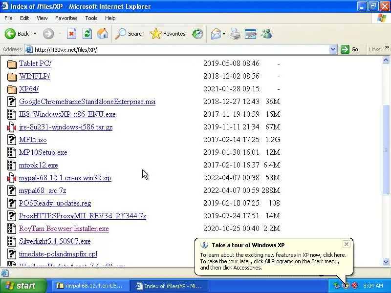Open the Messenger people icon
Image resolution: width=391 pixels, height=293 pixels.
[x=266, y=34]
